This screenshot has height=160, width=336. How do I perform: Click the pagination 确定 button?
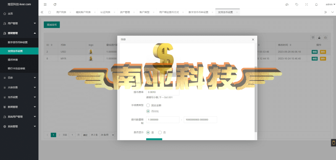point(85,135)
